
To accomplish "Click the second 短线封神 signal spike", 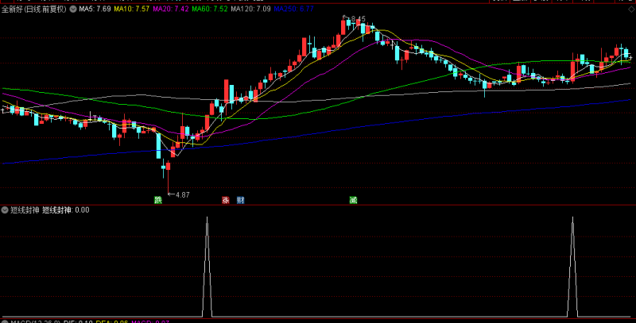I will tap(572, 267).
